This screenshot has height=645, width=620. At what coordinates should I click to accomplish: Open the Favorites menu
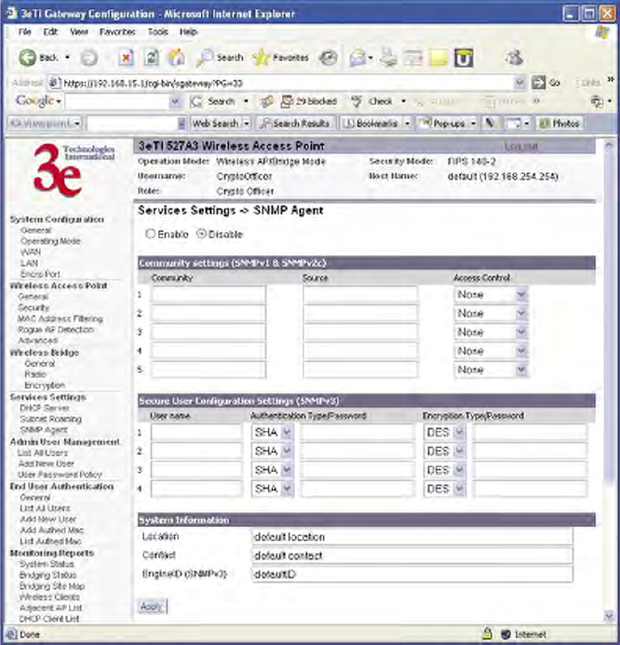click(x=117, y=32)
